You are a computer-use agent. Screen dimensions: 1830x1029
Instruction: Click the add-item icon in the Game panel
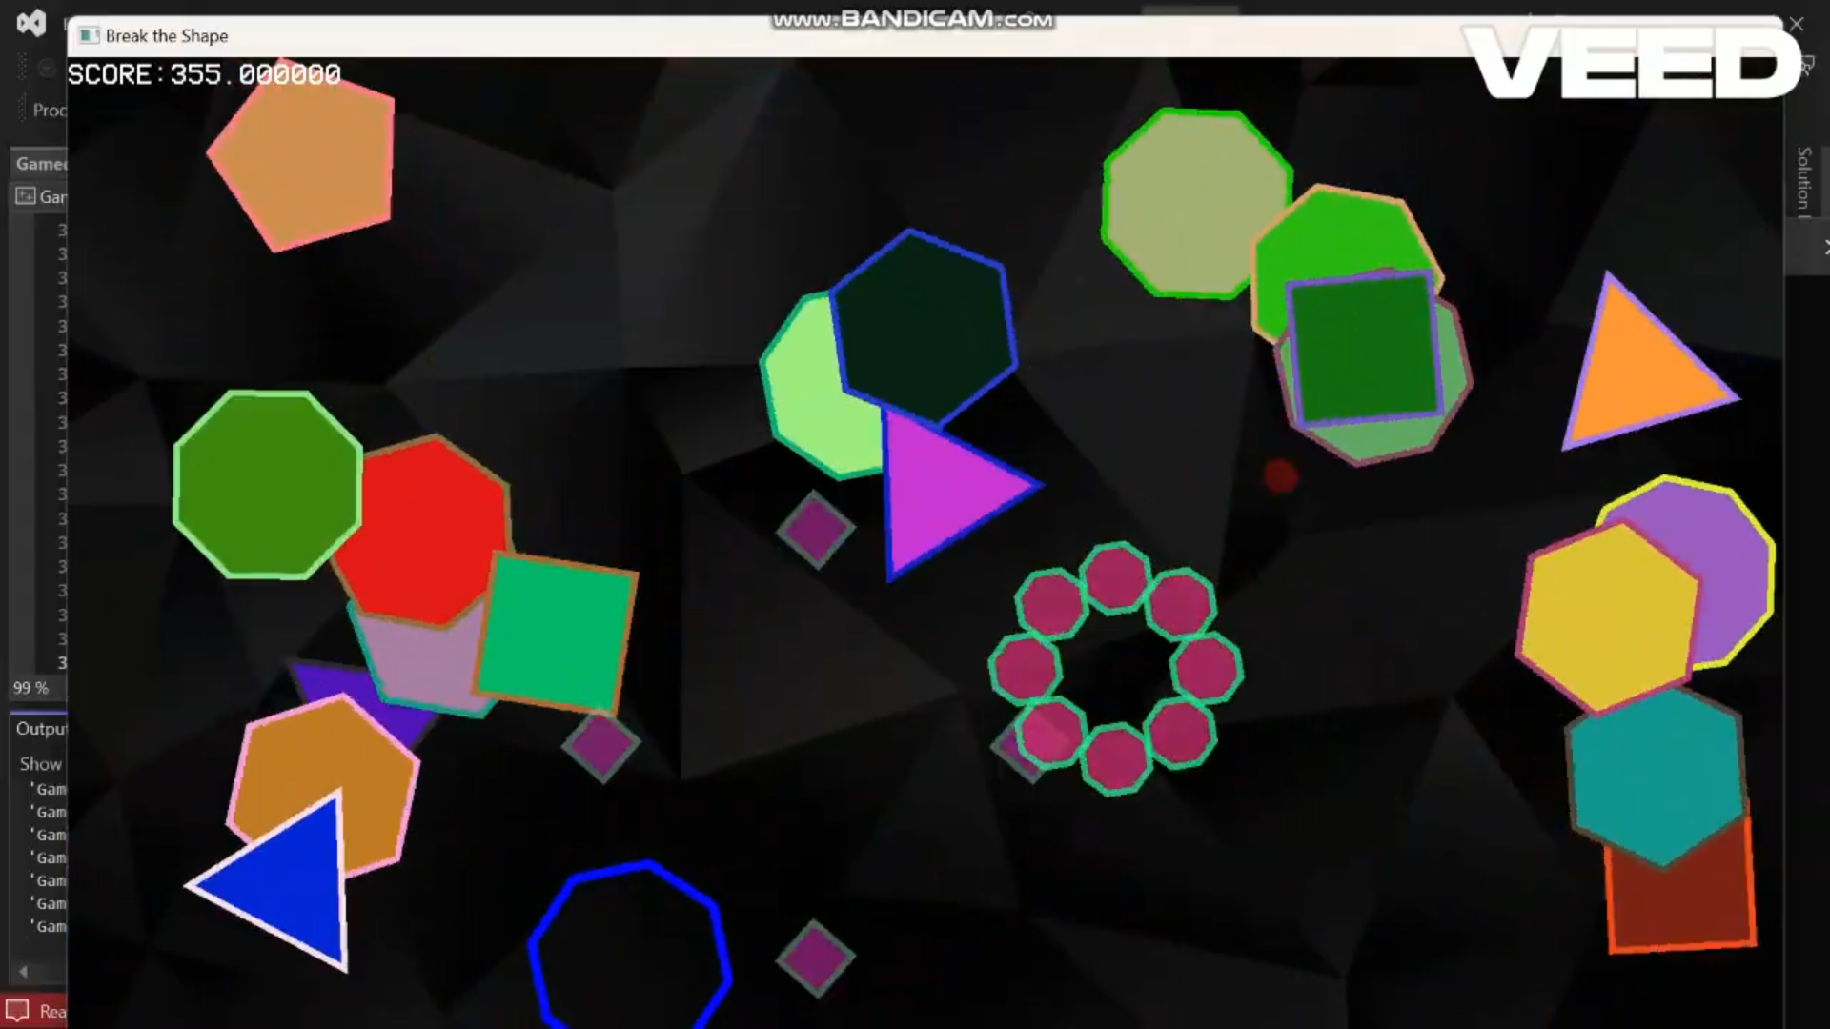tap(23, 196)
